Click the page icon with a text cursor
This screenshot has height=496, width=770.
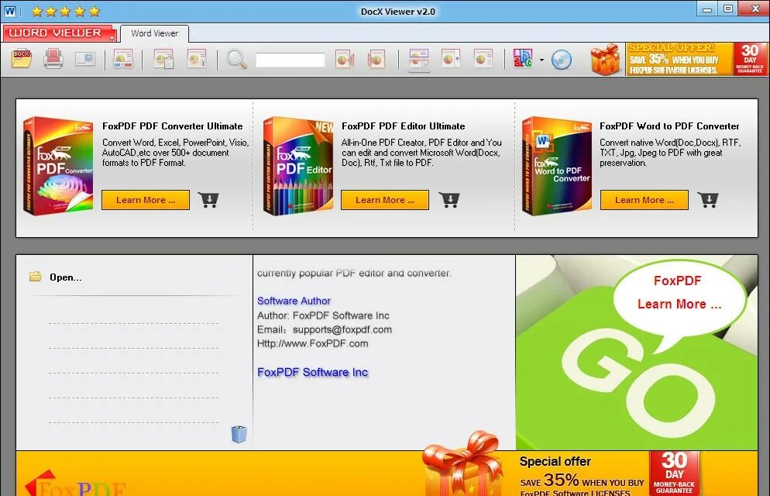[x=197, y=58]
